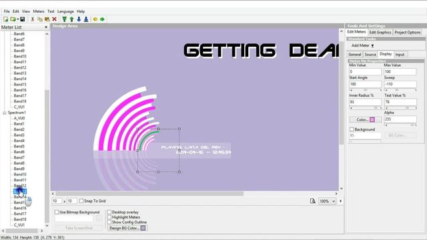Viewport: 427px width, 240px height.
Task: Check the Background checkbox
Action: pos(352,129)
